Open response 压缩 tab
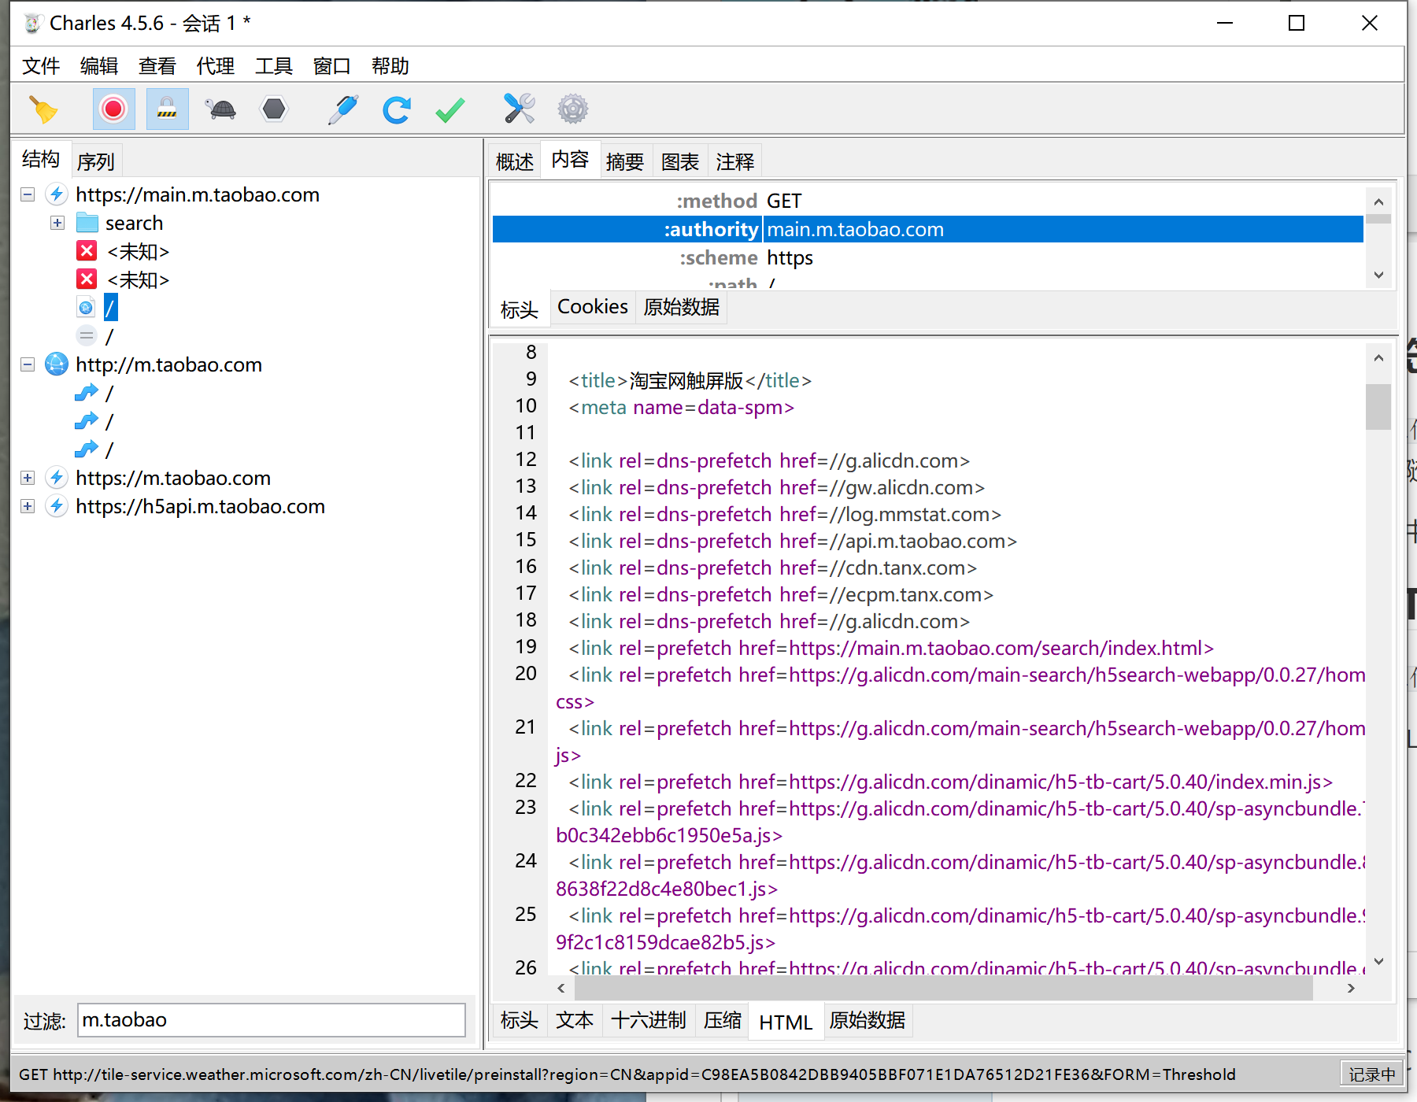The width and height of the screenshot is (1417, 1102). click(x=723, y=1020)
